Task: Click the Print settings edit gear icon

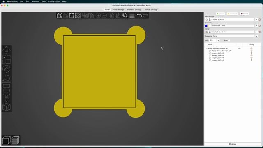Action: (x=260, y=20)
